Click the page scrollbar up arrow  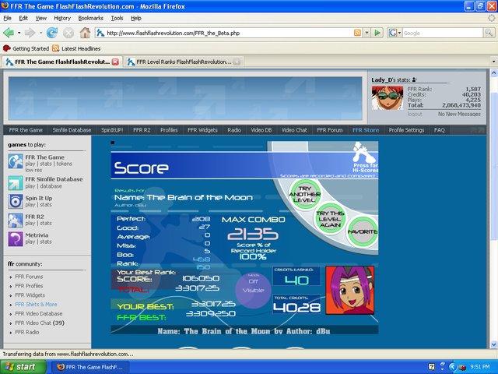click(493, 72)
